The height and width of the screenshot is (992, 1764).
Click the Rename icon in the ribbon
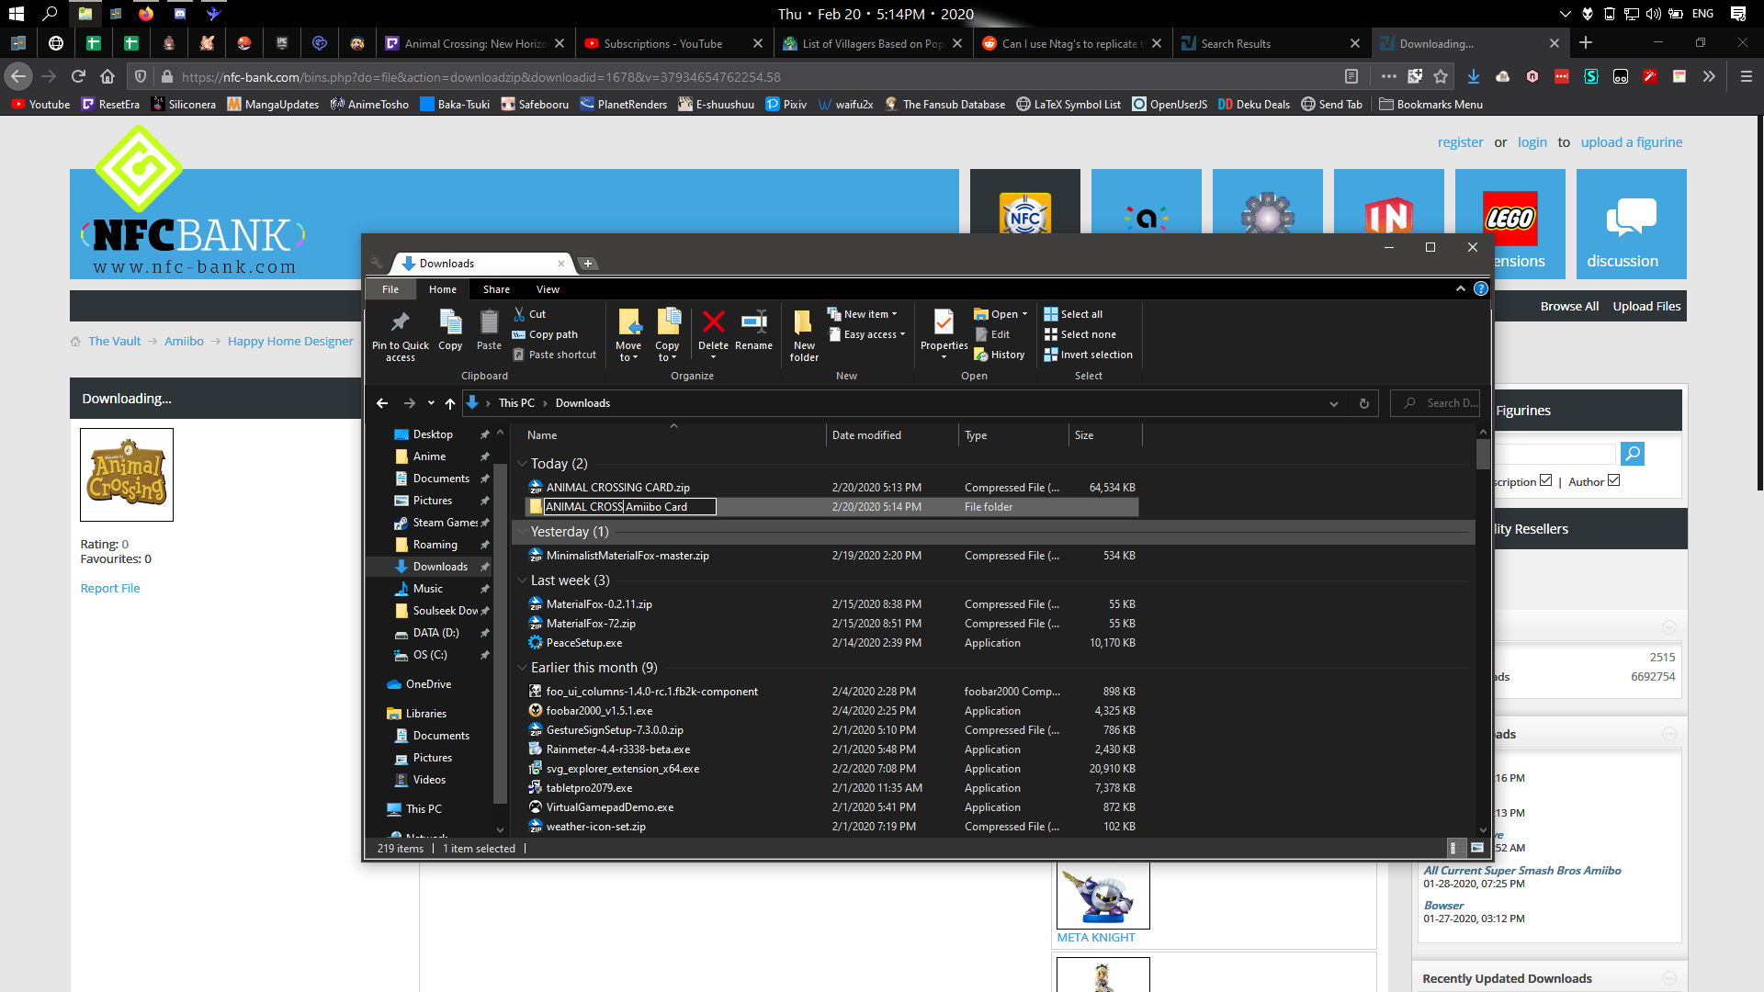click(753, 323)
